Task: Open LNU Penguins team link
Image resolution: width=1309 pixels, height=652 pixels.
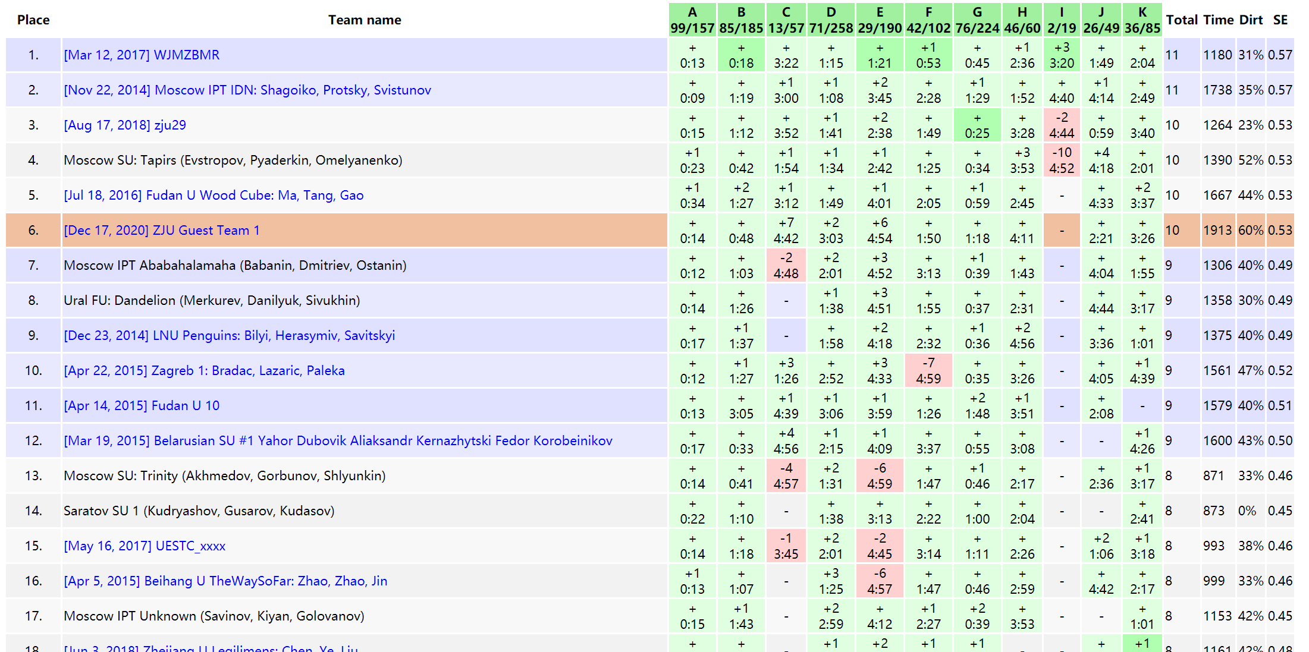Action: coord(229,335)
